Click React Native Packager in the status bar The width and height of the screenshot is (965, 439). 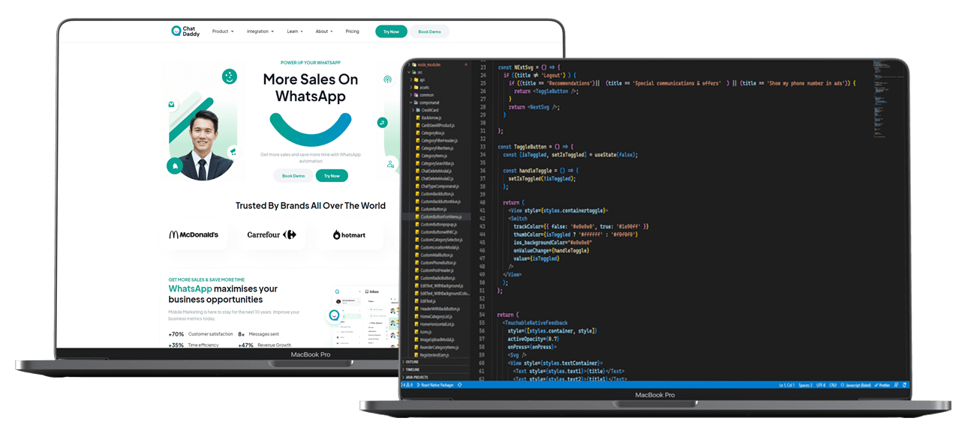434,385
